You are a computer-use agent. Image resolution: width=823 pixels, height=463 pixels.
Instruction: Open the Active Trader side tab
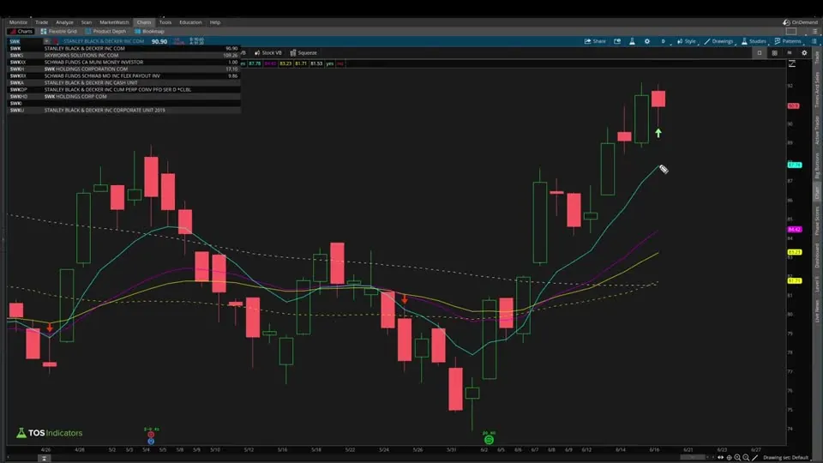(x=817, y=129)
